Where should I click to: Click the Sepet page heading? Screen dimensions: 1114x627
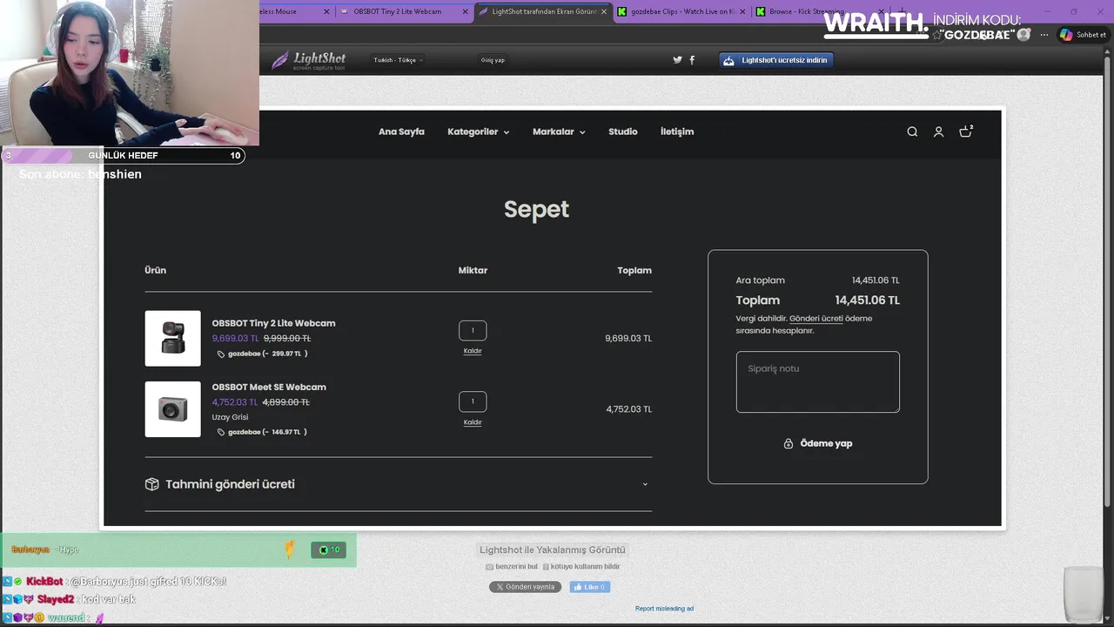click(536, 210)
